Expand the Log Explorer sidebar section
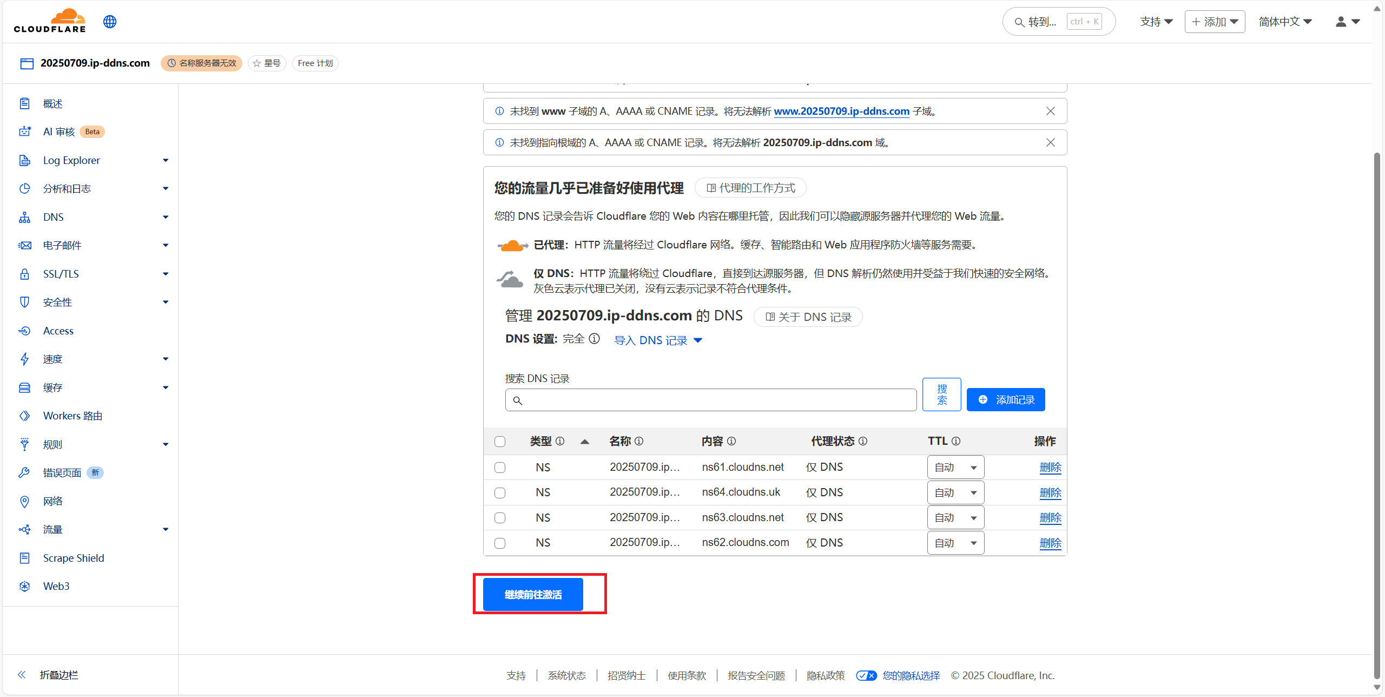The height and width of the screenshot is (697, 1385). click(x=166, y=160)
